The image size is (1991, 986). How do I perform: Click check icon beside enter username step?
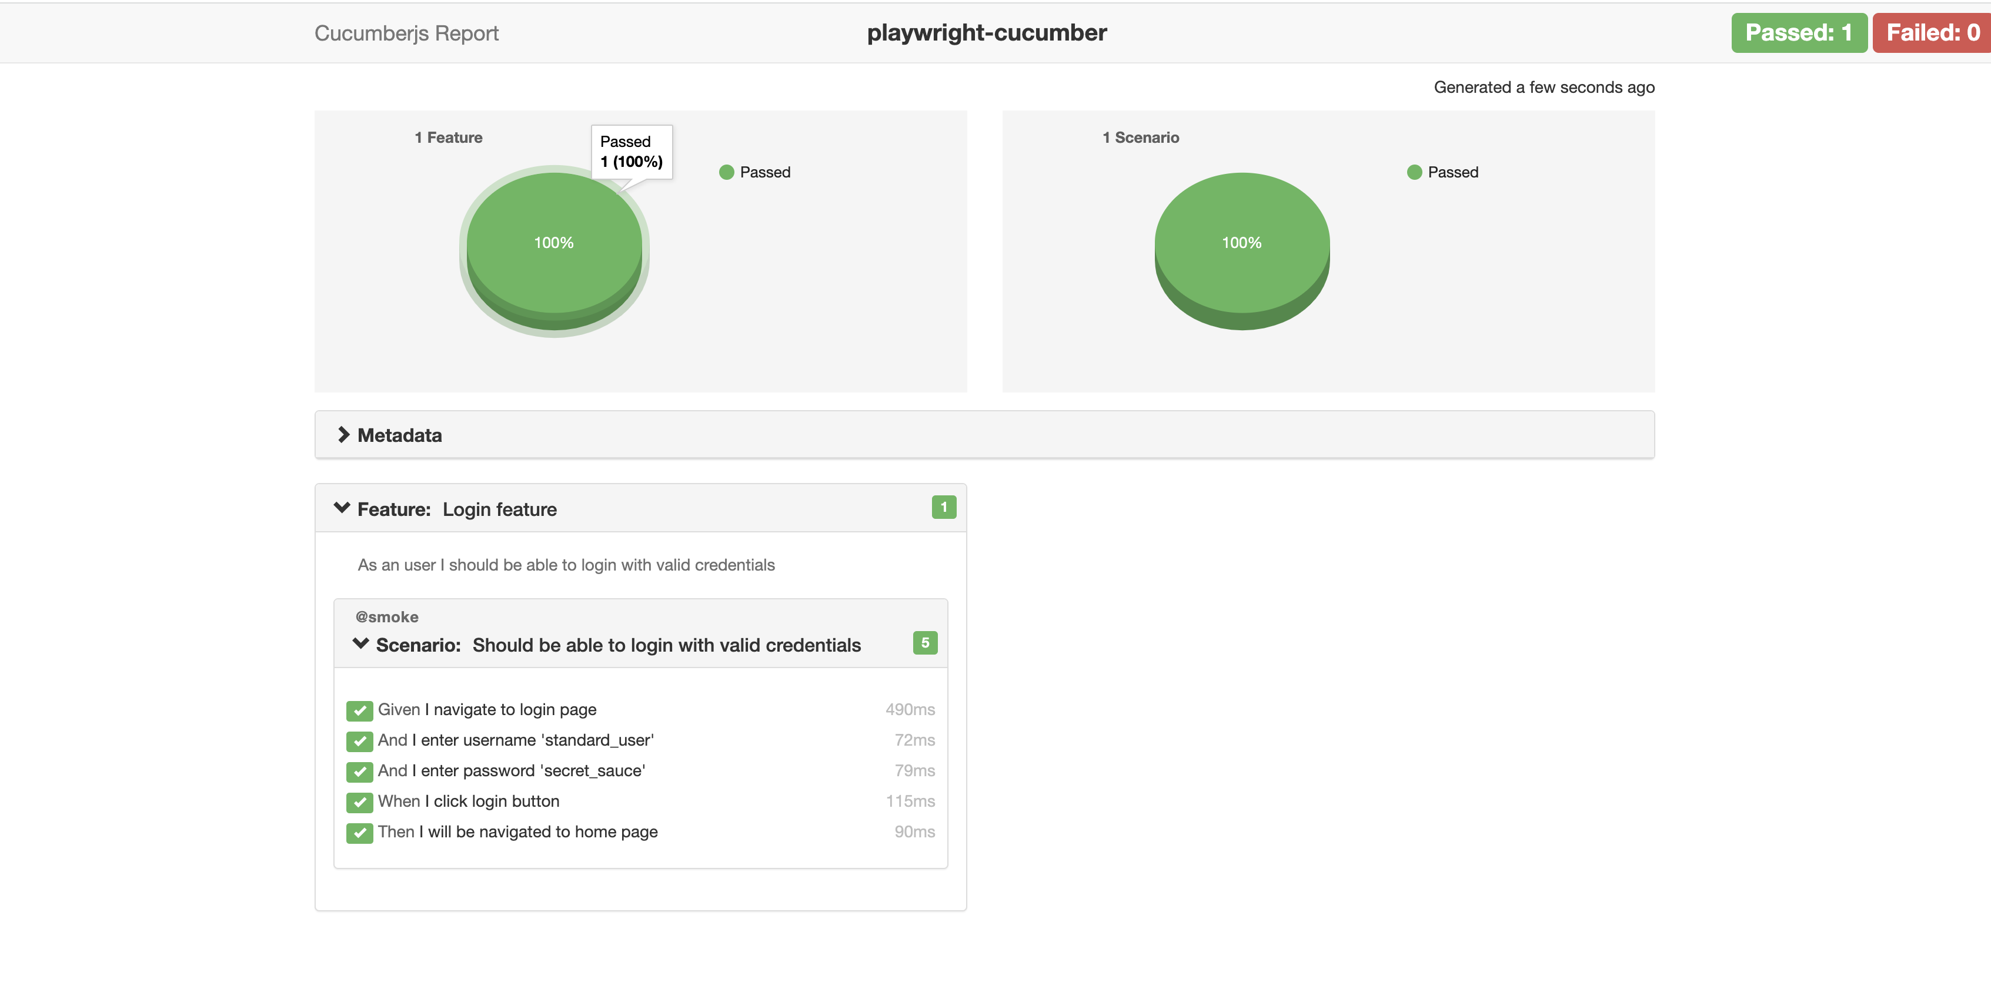tap(359, 740)
